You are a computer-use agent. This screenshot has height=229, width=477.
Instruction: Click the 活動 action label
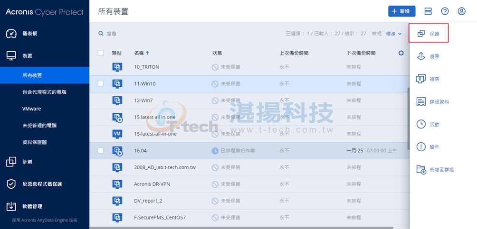point(434,125)
